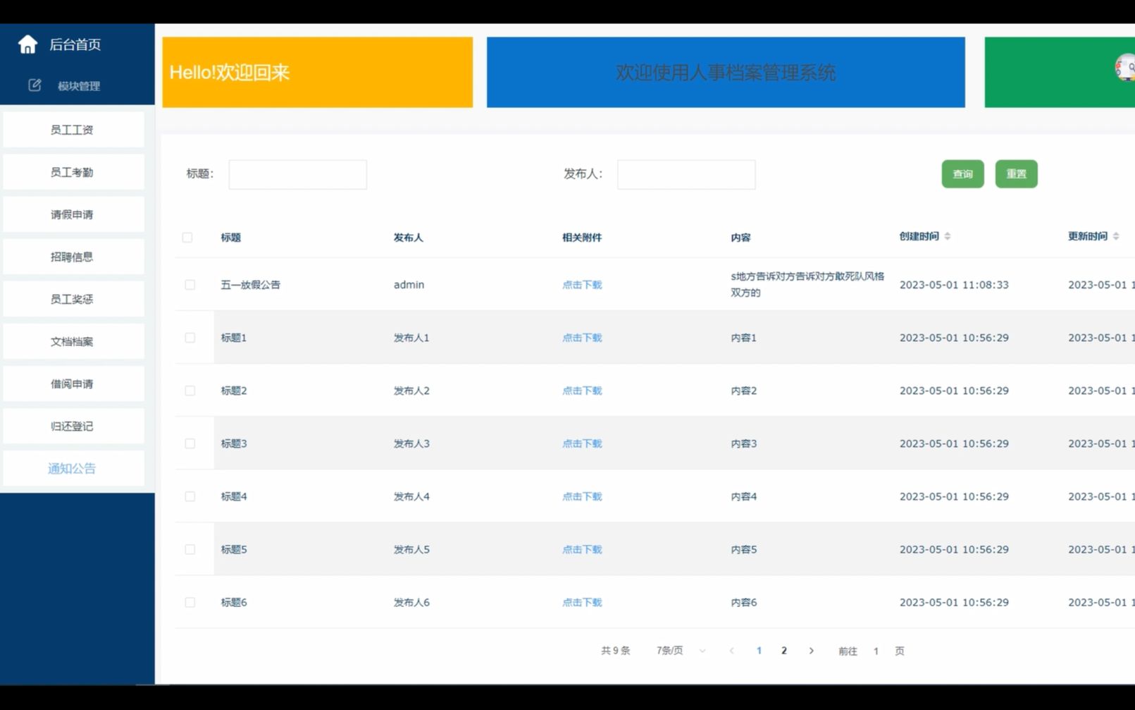Click the Hello!欢迎回来 yellow banner

[x=317, y=72]
